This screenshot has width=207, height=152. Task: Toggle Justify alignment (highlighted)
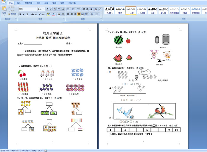click(x=79, y=14)
